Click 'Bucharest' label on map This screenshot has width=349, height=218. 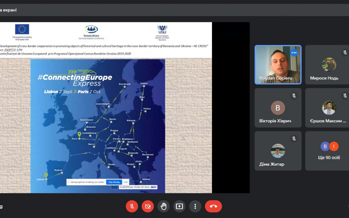point(148,154)
